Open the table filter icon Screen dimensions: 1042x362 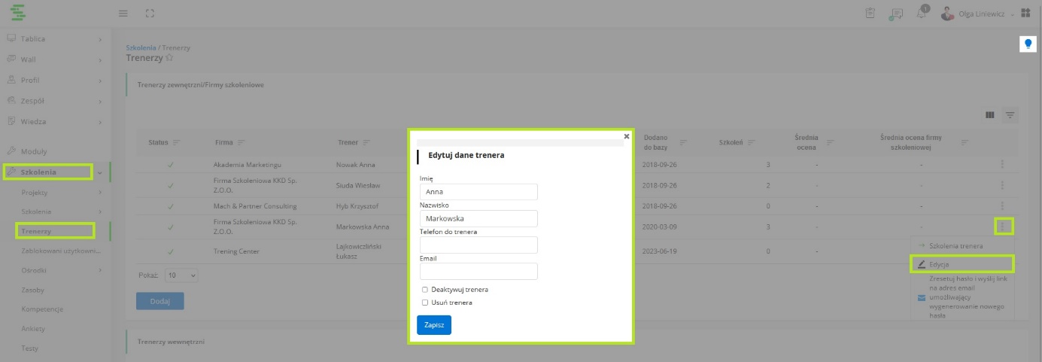[x=1010, y=115]
